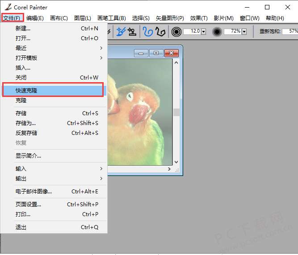Viewport: 298px width, 255px height.
Task: Click the Corel Painter app title icon
Action: pos(8,7)
